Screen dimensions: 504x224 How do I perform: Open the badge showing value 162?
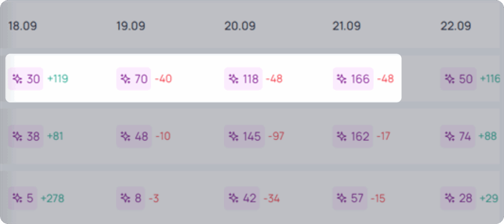(x=352, y=136)
